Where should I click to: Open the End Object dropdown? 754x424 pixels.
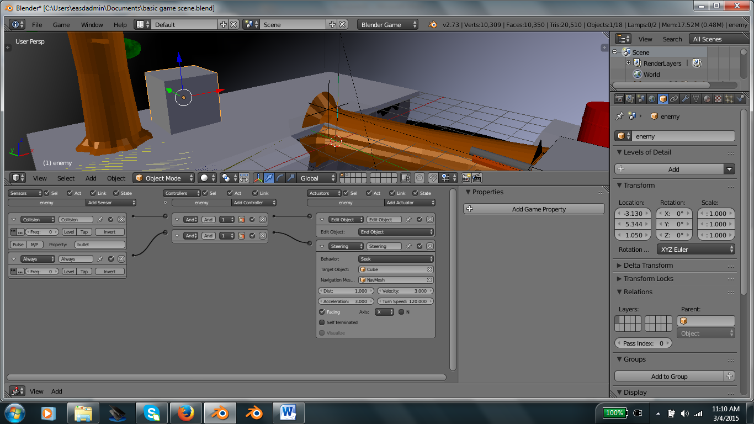click(x=396, y=232)
